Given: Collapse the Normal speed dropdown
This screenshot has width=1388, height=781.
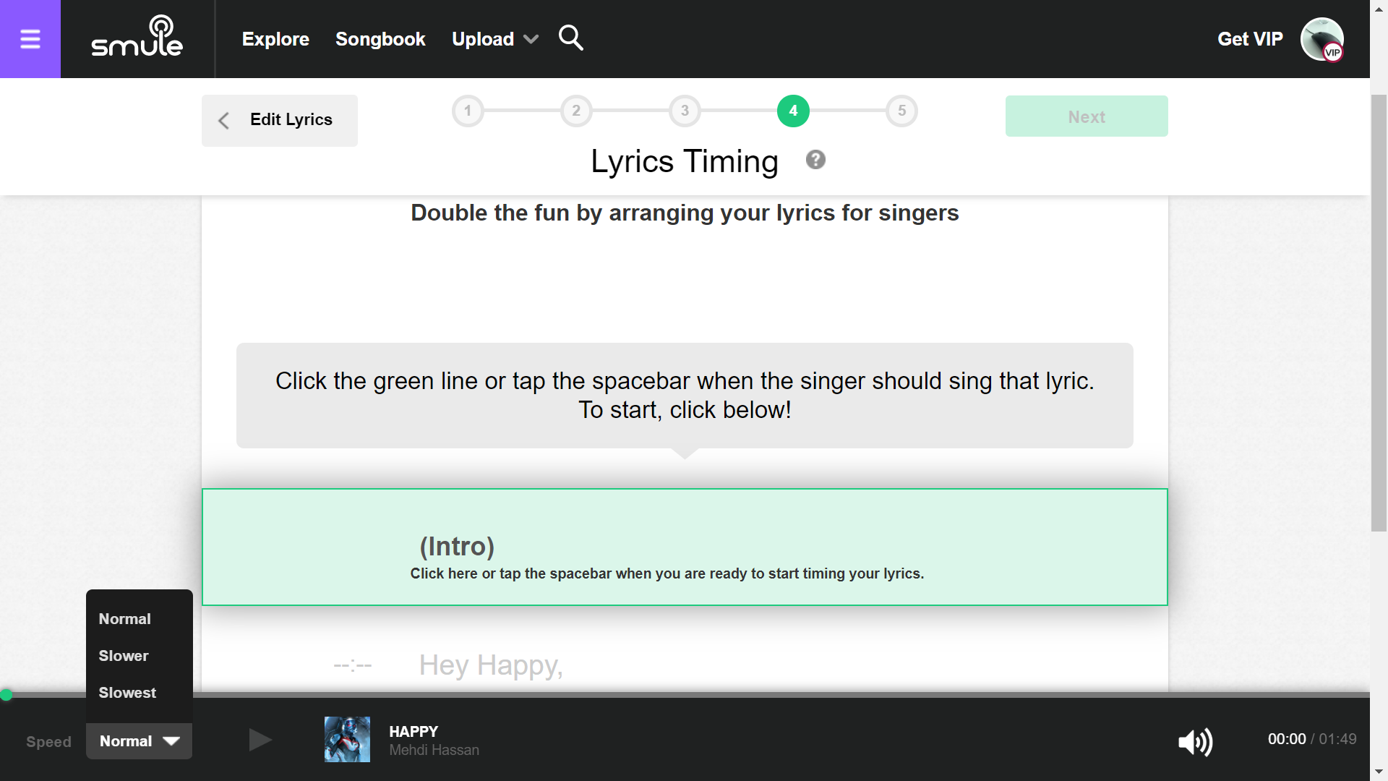Looking at the screenshot, I should [139, 741].
